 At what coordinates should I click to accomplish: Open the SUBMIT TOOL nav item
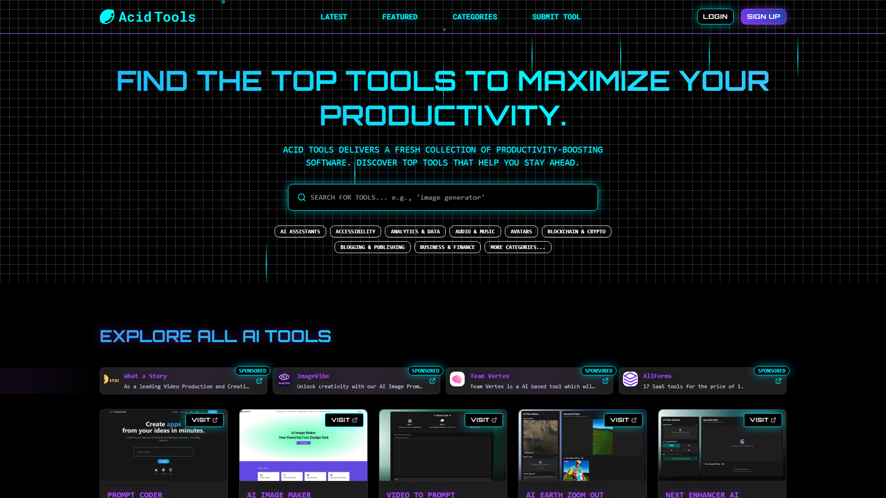[x=556, y=17]
